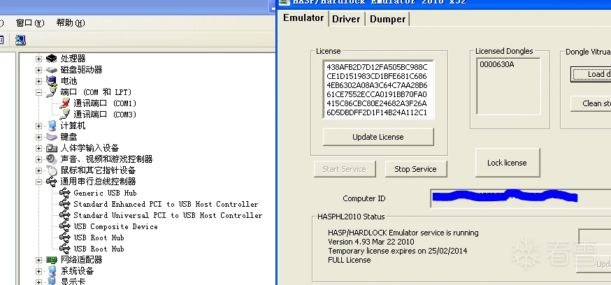Screen dimensions: 611x285
Task: Collapse the 端口 (COM 和 LPT) node
Action: 38,92
